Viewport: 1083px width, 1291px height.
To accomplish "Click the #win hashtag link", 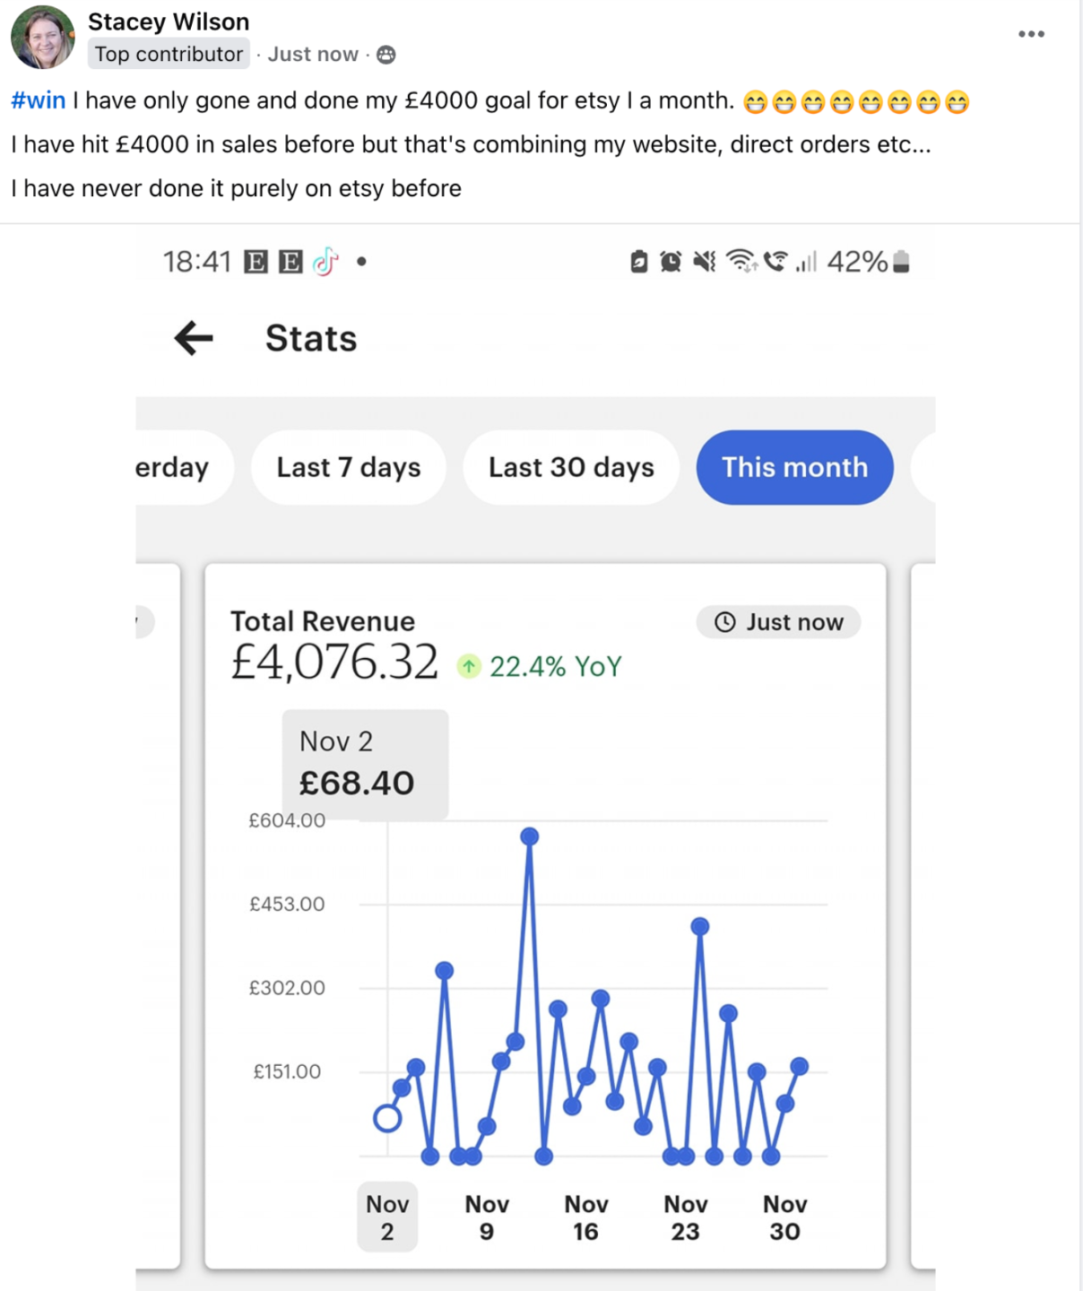I will point(39,100).
